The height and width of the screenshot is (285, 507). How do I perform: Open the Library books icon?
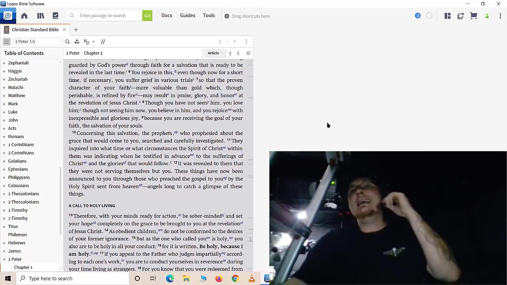pos(40,16)
